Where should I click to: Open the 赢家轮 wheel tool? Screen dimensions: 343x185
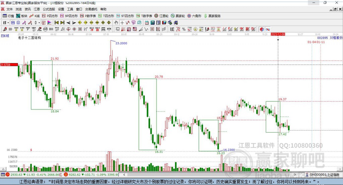point(178,16)
